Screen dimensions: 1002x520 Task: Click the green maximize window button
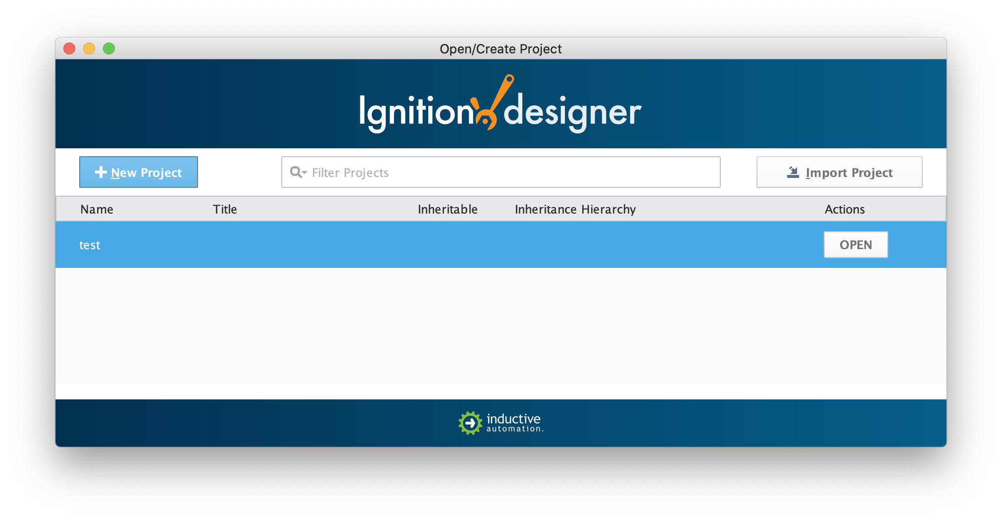(109, 48)
